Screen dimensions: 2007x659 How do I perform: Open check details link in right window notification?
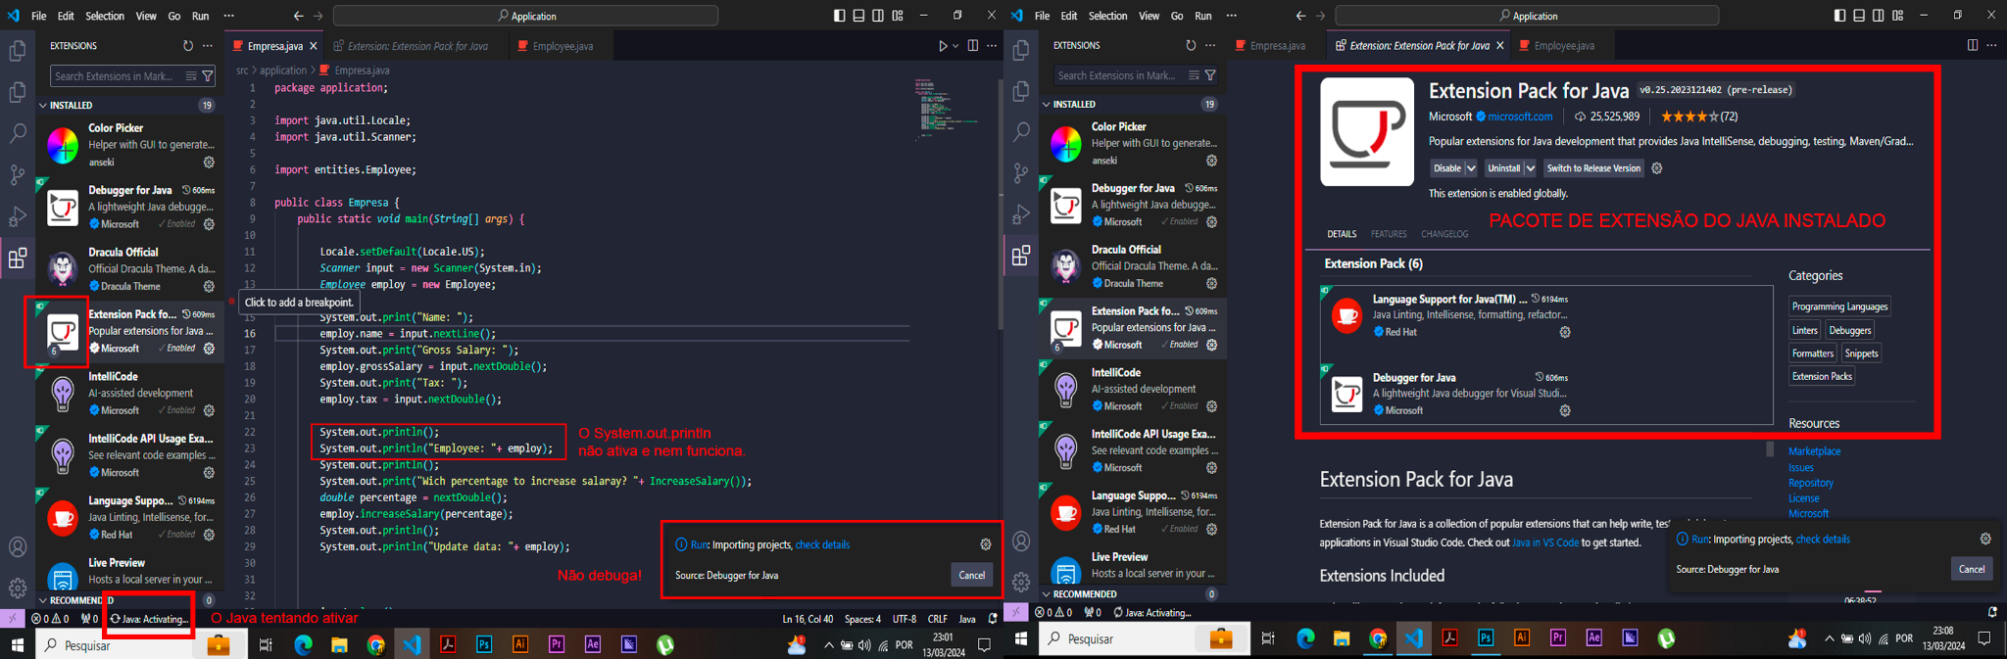(x=1823, y=540)
